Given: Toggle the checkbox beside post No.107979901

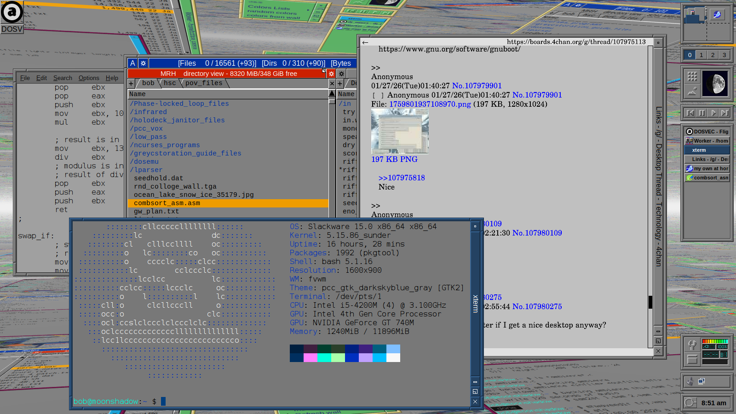Looking at the screenshot, I should [x=377, y=95].
